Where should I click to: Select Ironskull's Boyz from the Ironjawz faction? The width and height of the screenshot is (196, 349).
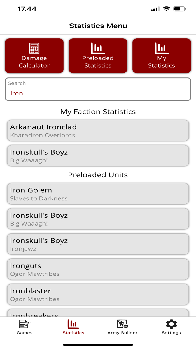click(x=98, y=244)
